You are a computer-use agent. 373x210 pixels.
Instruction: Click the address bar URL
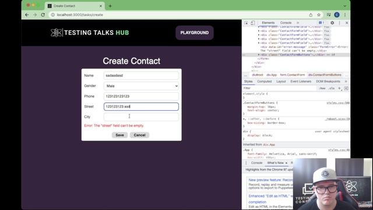(x=80, y=15)
